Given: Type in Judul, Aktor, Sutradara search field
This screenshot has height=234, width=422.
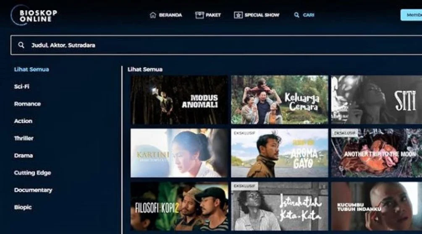Looking at the screenshot, I should click(210, 45).
